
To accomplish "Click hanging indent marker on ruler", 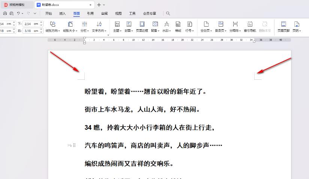I will pyautogui.click(x=84, y=42).
